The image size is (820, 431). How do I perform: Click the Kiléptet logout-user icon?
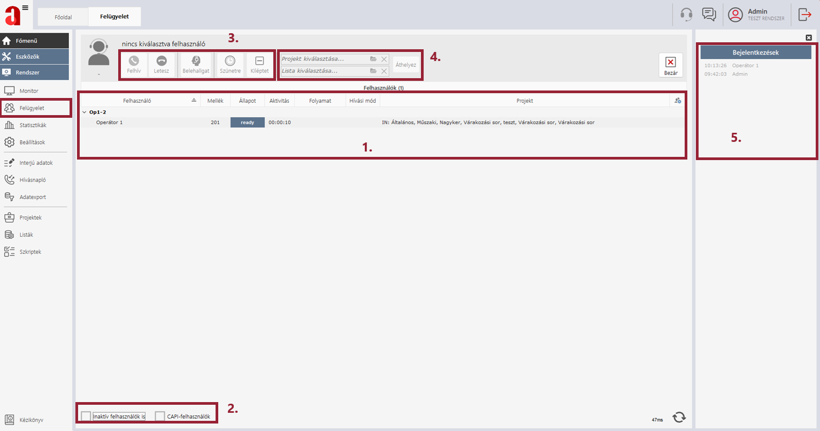tap(259, 64)
